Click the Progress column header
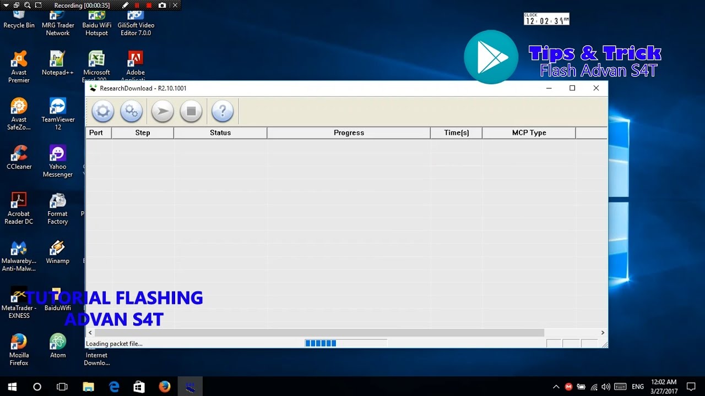 coord(349,133)
